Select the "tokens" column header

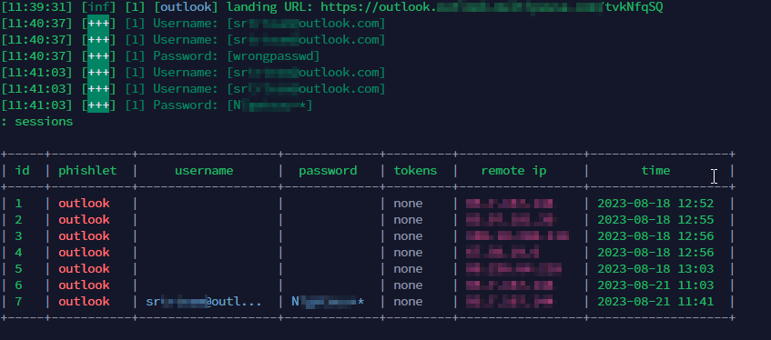click(x=415, y=171)
